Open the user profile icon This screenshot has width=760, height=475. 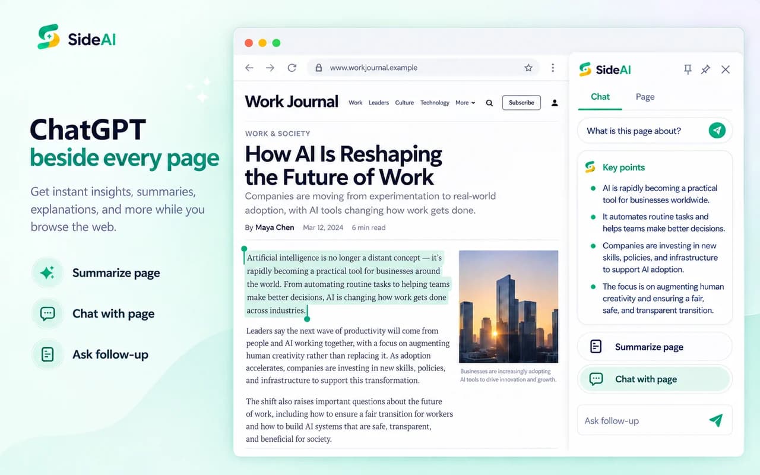(x=555, y=103)
